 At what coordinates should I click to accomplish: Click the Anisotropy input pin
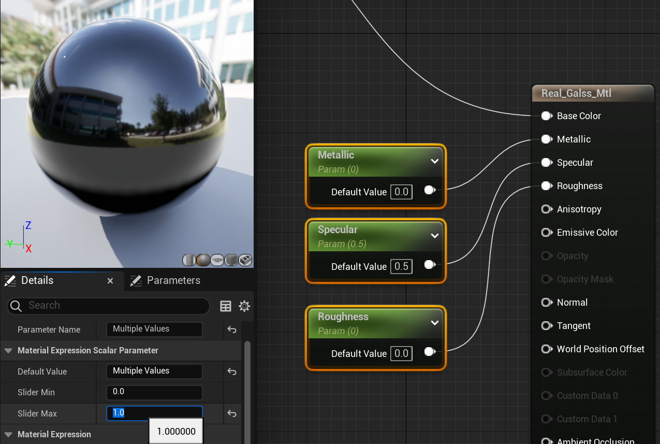(546, 209)
